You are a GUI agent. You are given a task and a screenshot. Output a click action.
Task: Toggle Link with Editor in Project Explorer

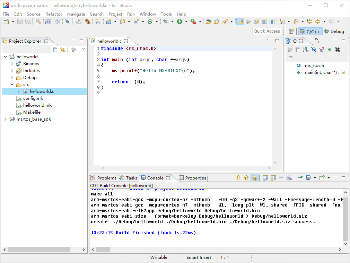pyautogui.click(x=63, y=50)
